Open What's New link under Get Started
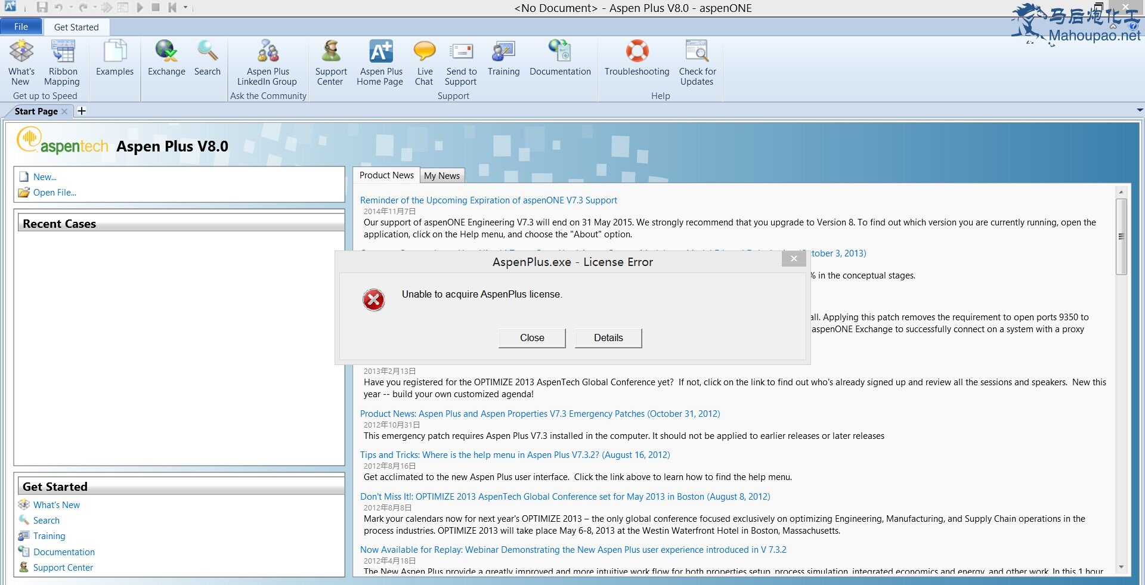 tap(56, 505)
